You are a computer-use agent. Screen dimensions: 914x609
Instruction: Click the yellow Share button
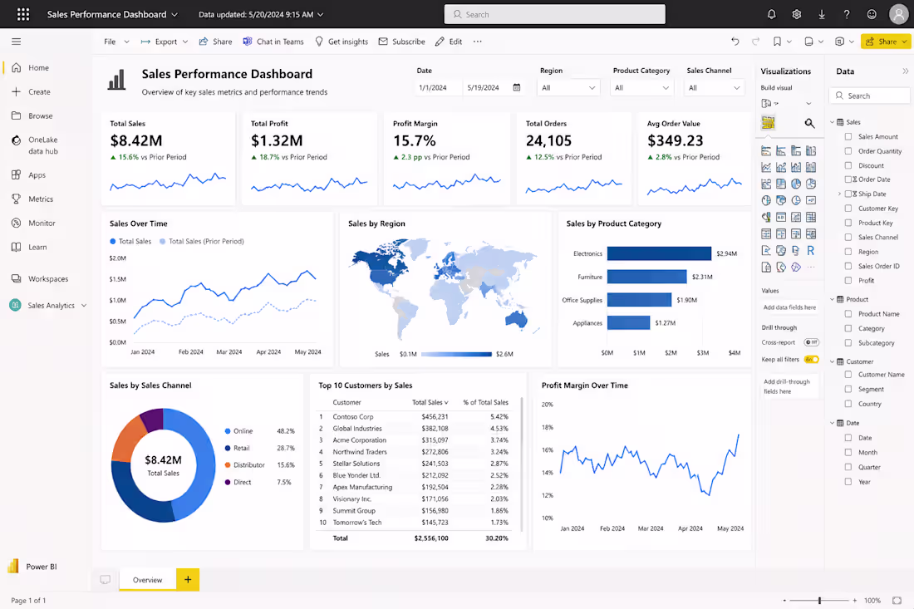tap(886, 42)
